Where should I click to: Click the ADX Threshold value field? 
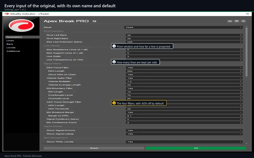[x=184, y=109]
